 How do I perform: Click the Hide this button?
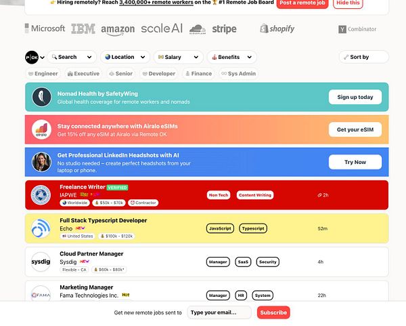[x=348, y=3]
